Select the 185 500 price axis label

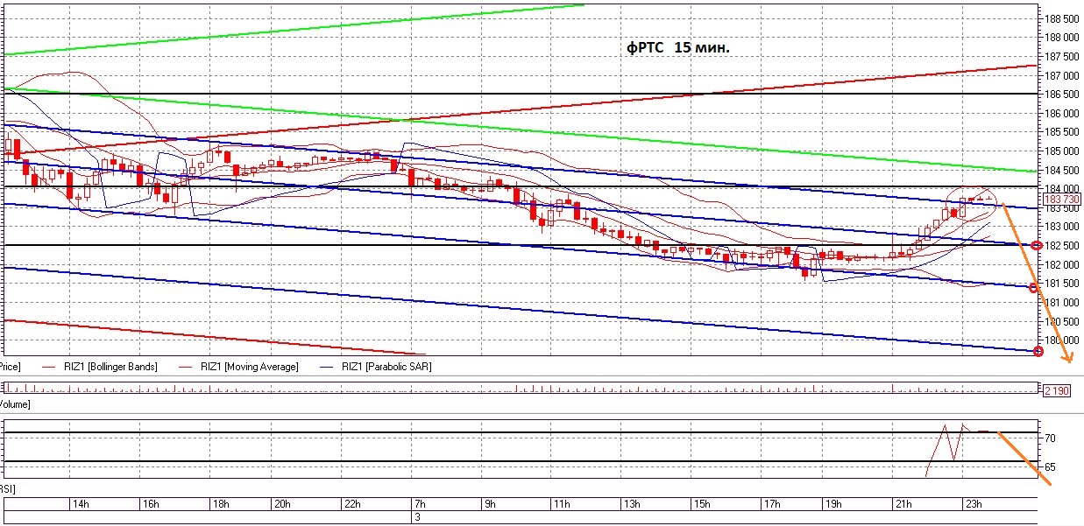(1060, 132)
